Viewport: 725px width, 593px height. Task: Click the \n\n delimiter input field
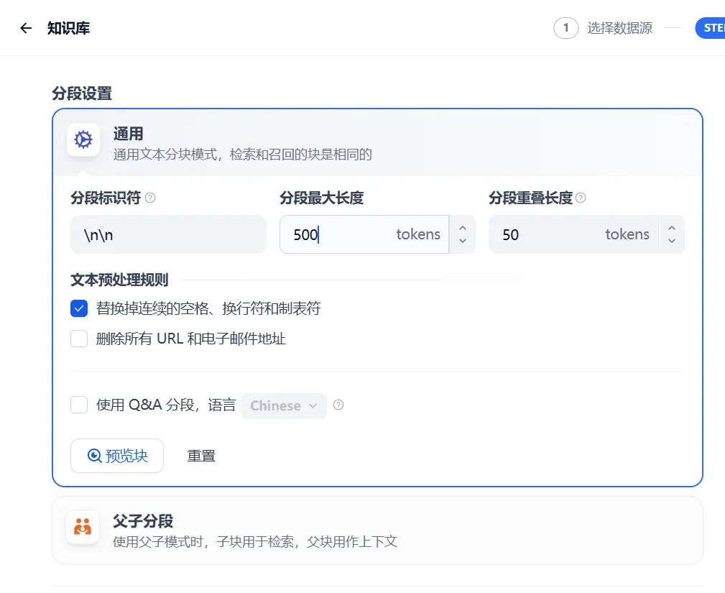tap(168, 234)
